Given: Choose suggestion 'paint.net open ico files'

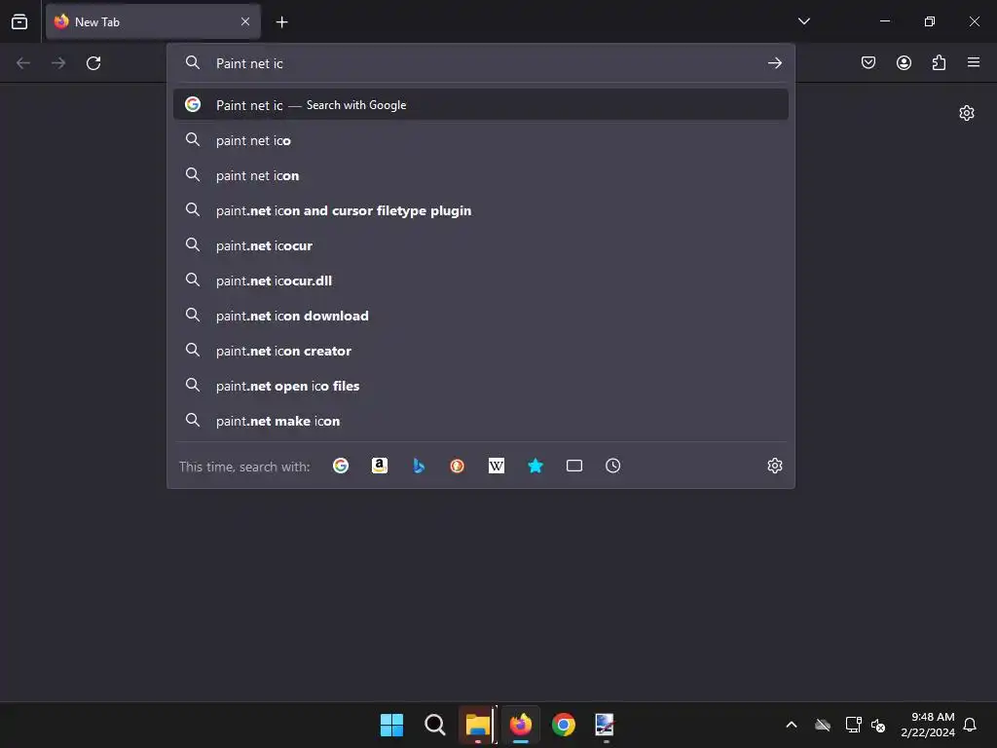Looking at the screenshot, I should point(481,386).
